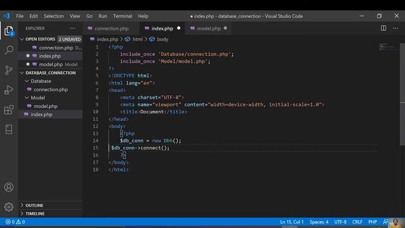Click the unsaved dot on model.php tab
Viewport: 405px width, 228px height.
click(x=225, y=28)
